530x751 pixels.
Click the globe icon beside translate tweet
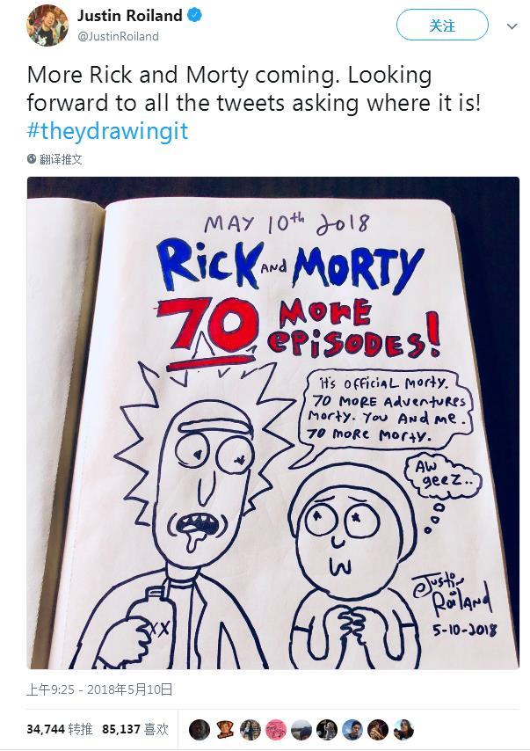click(32, 159)
